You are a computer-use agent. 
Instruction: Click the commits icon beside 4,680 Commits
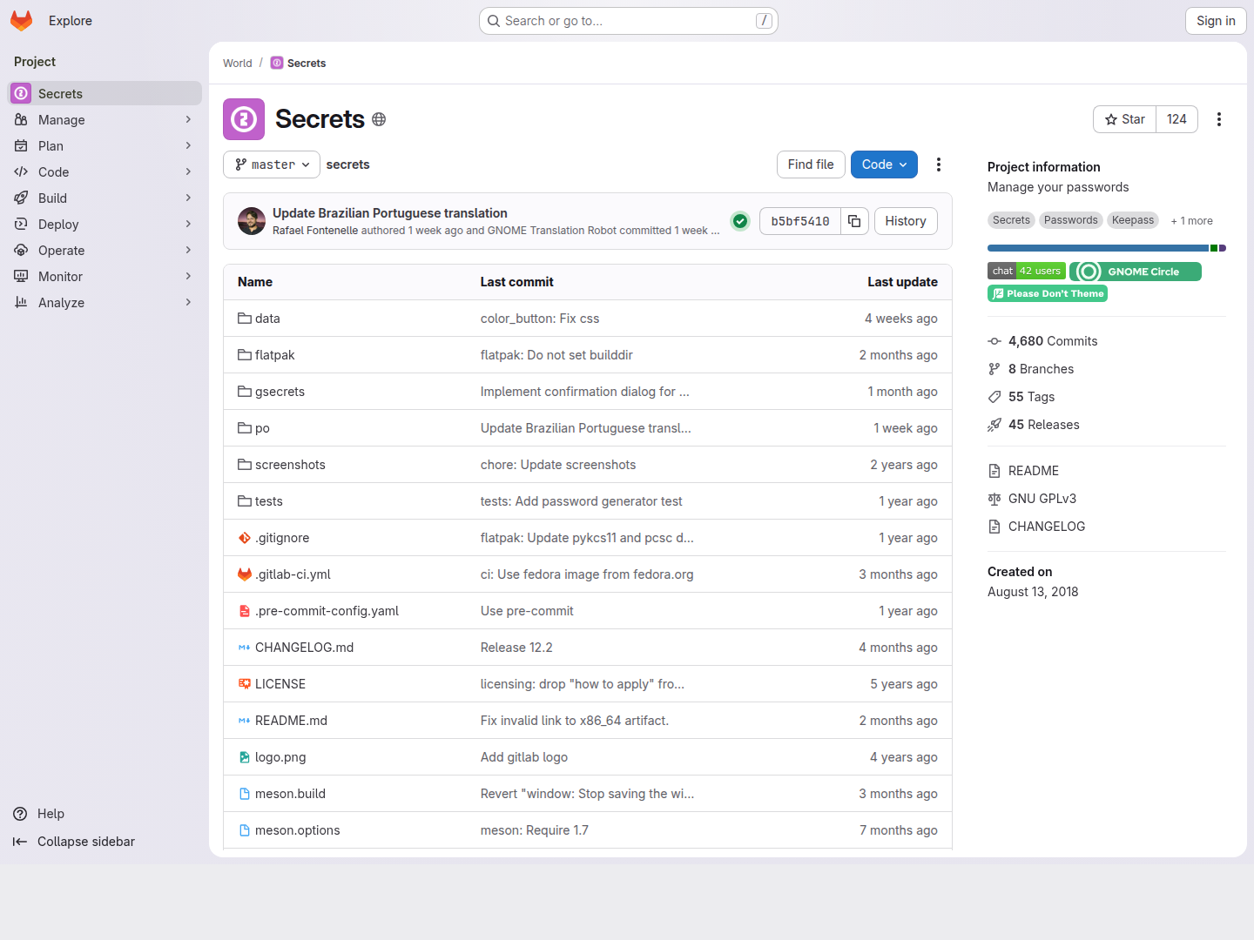(x=994, y=341)
